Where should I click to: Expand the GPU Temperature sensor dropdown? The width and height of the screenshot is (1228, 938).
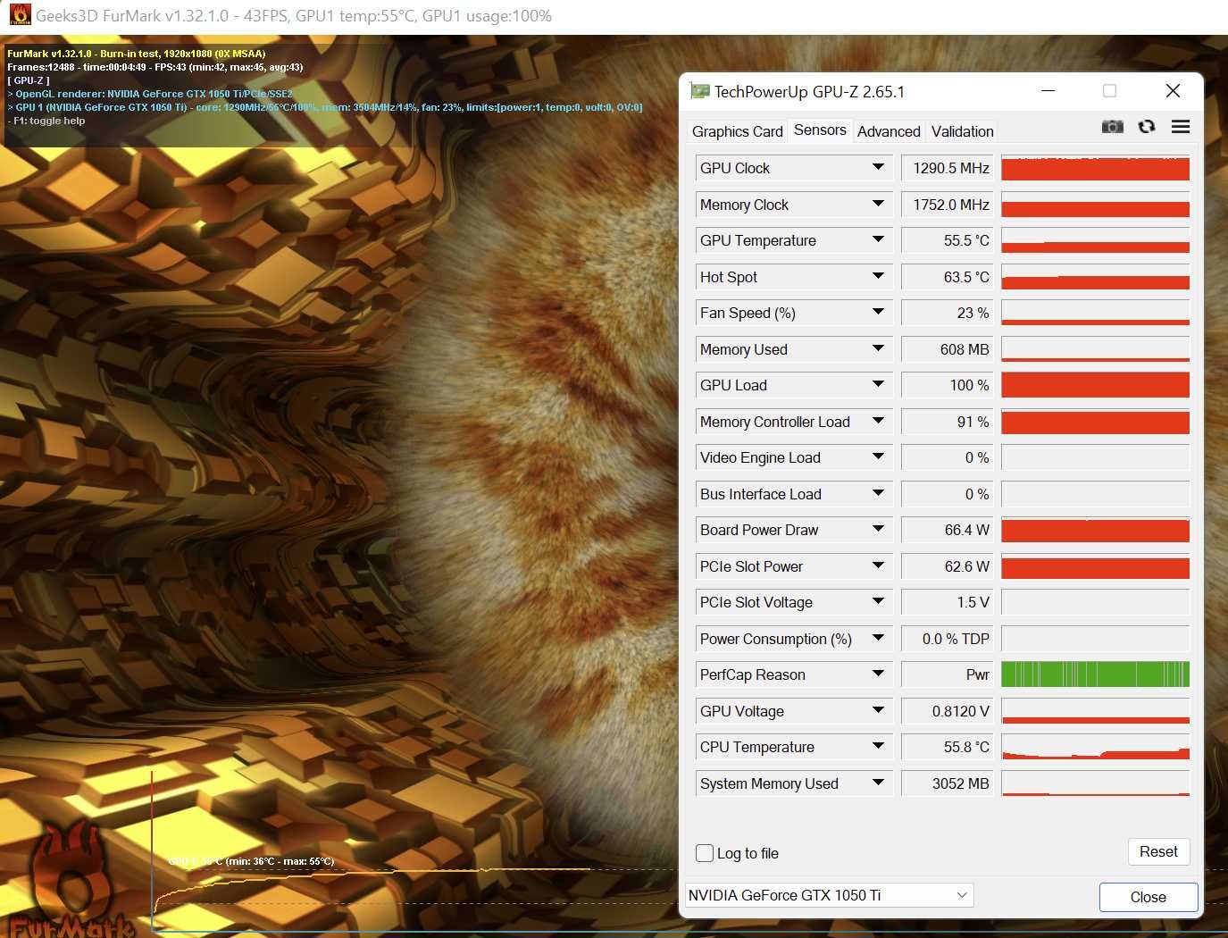[x=879, y=239]
